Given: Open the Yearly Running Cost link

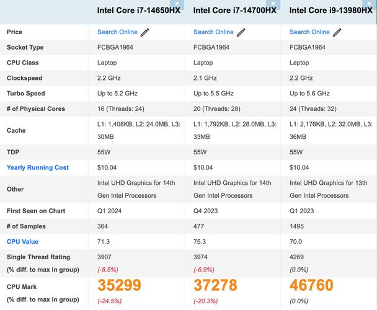Looking at the screenshot, I should (x=38, y=167).
